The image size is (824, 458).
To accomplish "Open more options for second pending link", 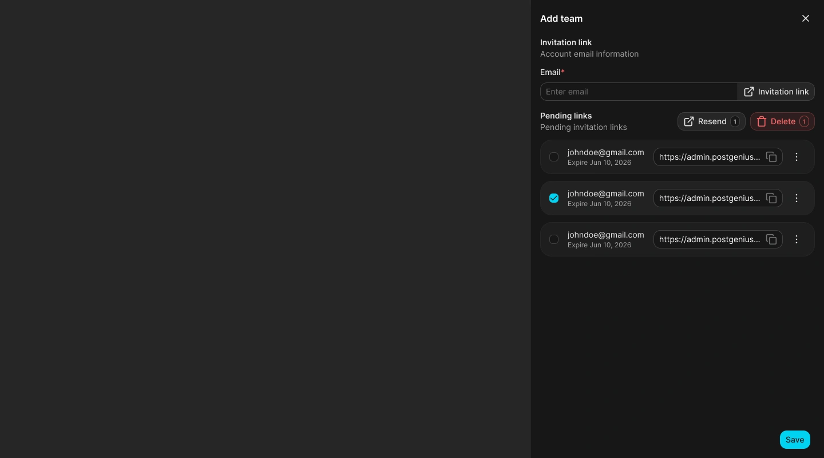I will [x=797, y=198].
